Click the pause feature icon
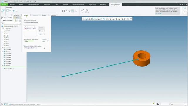Screen dimensions: 188x106 coord(63,11)
